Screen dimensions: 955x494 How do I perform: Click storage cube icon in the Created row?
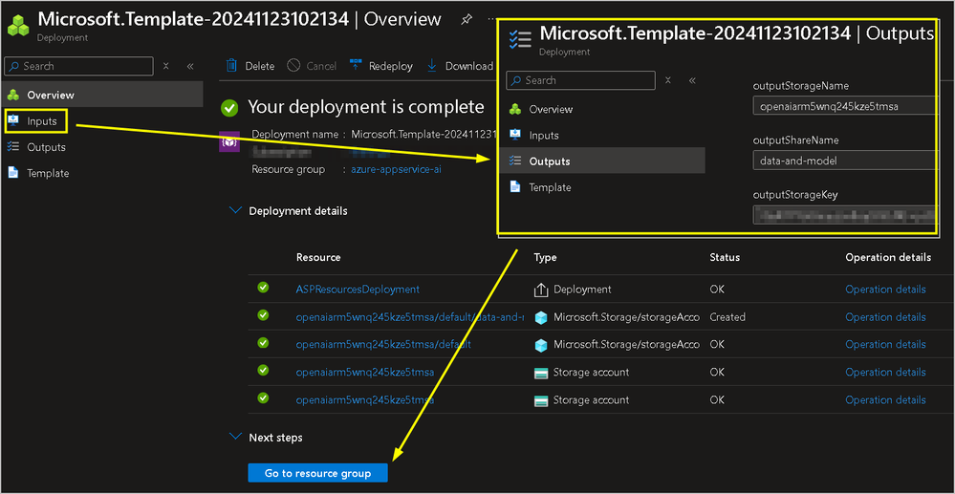[540, 317]
